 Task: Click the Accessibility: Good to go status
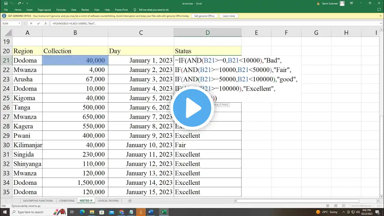26,206
